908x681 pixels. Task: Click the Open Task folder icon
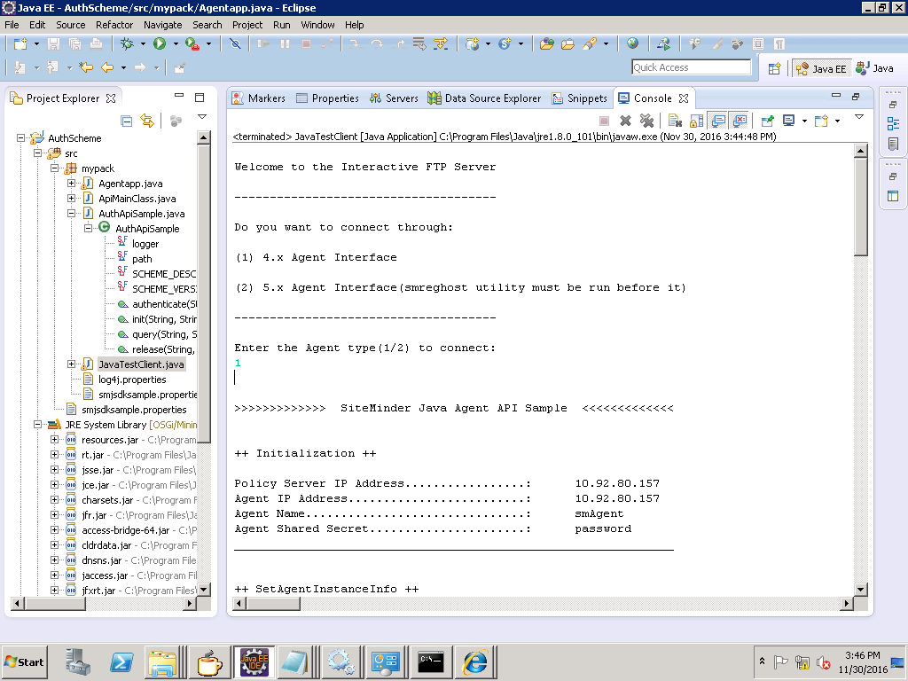567,44
